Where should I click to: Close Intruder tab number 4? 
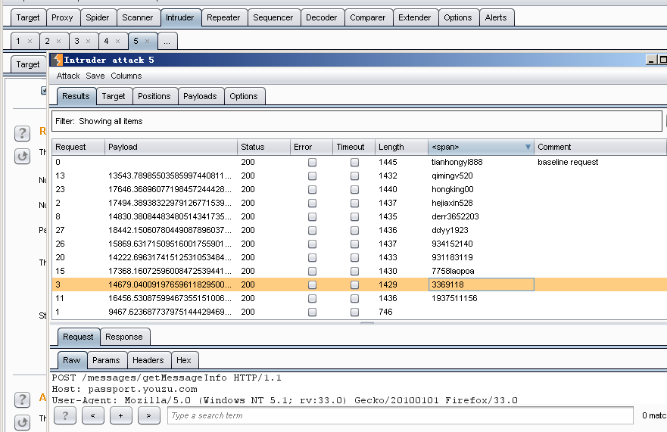[x=118, y=42]
